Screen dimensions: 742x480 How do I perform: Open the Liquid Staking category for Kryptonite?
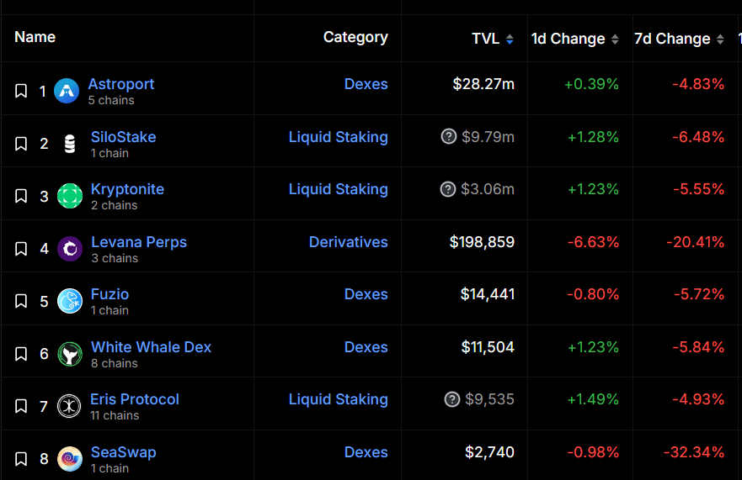(338, 189)
